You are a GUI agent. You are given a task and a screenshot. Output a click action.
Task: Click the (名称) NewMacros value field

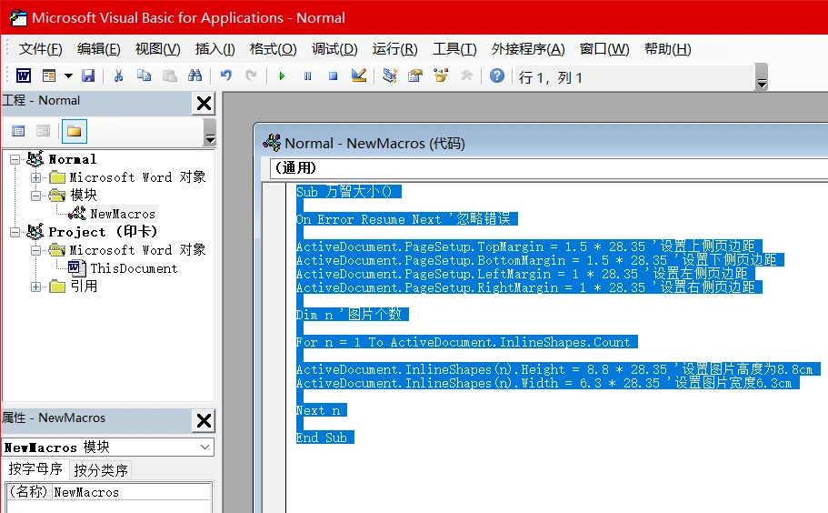pyautogui.click(x=131, y=492)
